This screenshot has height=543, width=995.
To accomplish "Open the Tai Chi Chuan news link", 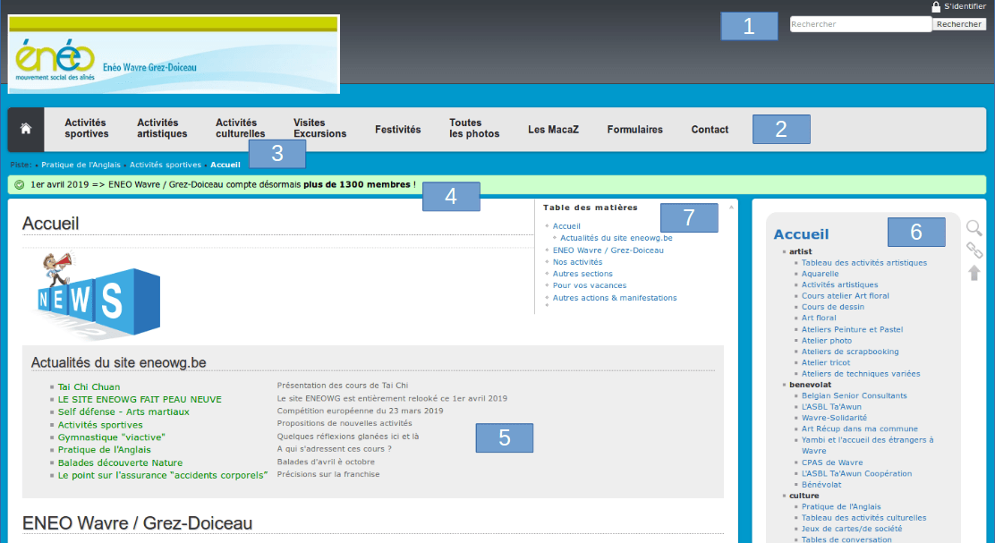I will [89, 387].
